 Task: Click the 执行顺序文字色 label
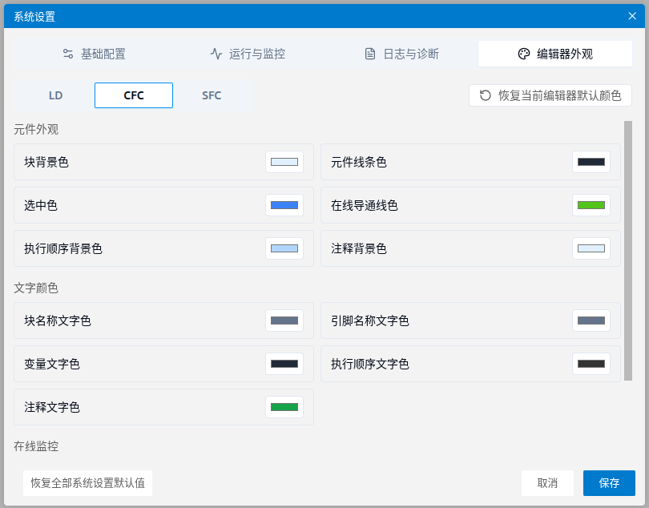click(370, 364)
